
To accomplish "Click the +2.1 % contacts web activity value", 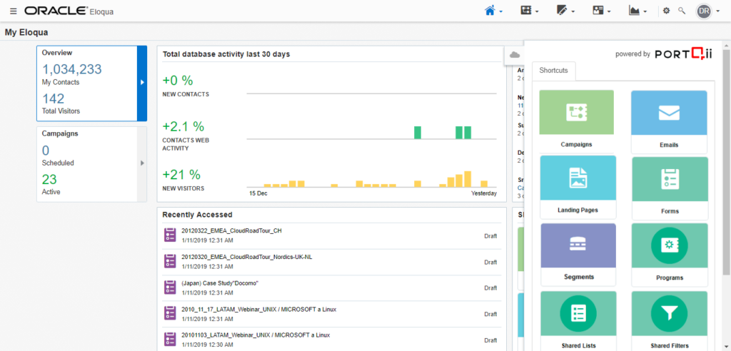I will pos(183,126).
